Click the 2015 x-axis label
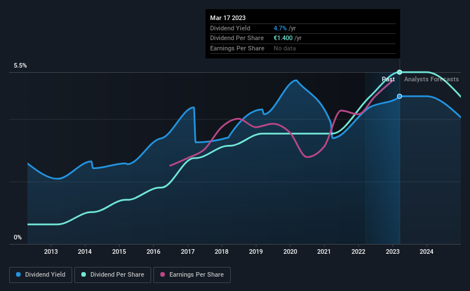Screen dimensions: 470x291 pos(119,251)
